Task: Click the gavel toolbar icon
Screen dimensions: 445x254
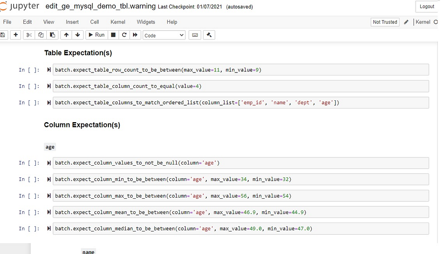Action: click(209, 35)
